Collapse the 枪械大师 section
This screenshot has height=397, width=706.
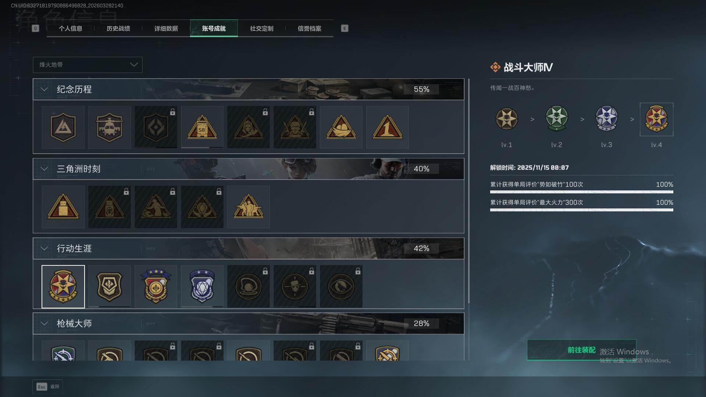[44, 323]
